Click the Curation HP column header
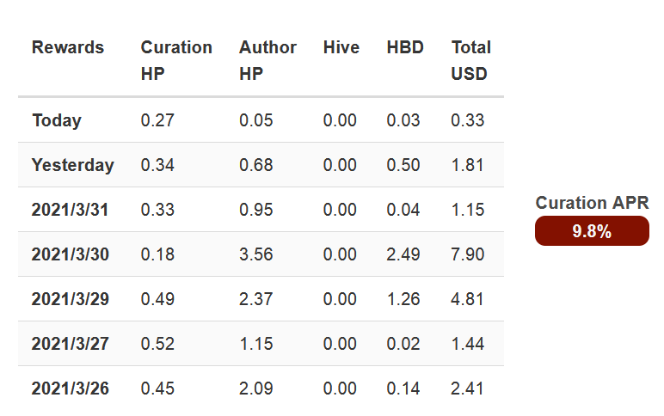 click(x=176, y=60)
